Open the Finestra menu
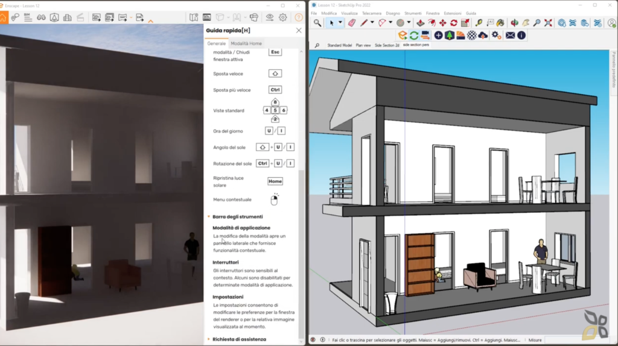The height and width of the screenshot is (346, 618). 432,13
